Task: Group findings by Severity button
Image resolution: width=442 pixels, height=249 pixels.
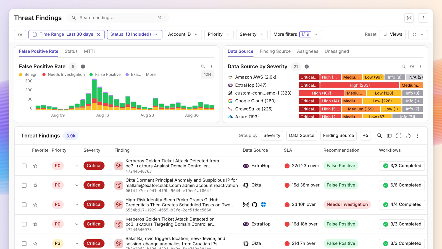Action: tap(272, 136)
